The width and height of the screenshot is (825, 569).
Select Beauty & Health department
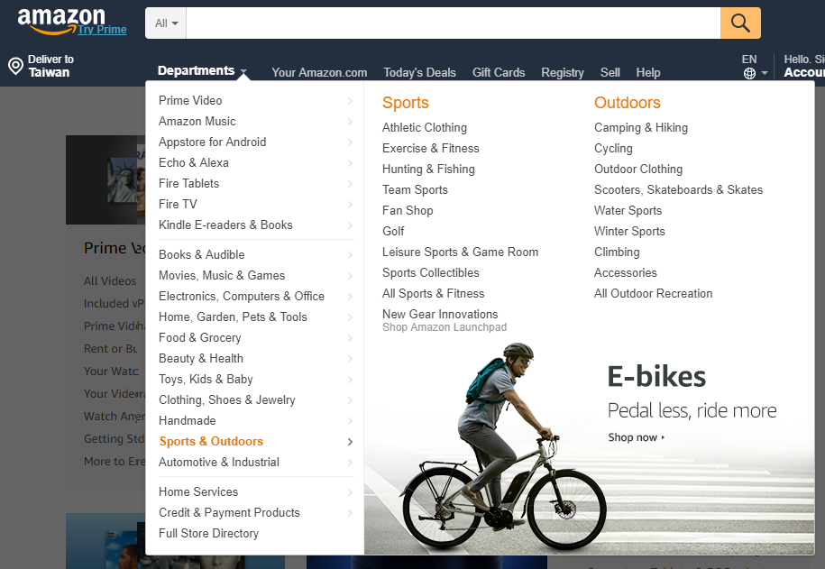(x=200, y=359)
